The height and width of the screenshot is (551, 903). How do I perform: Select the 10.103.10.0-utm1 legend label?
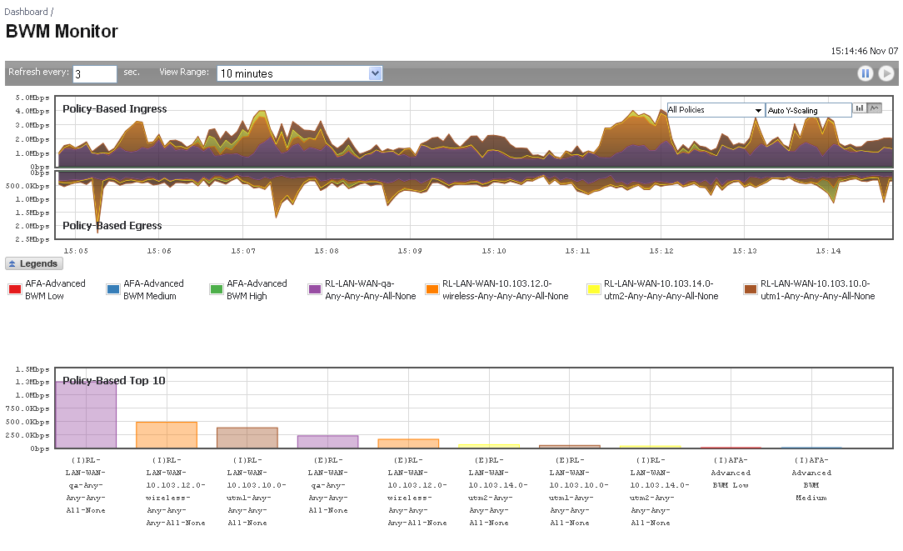point(818,289)
